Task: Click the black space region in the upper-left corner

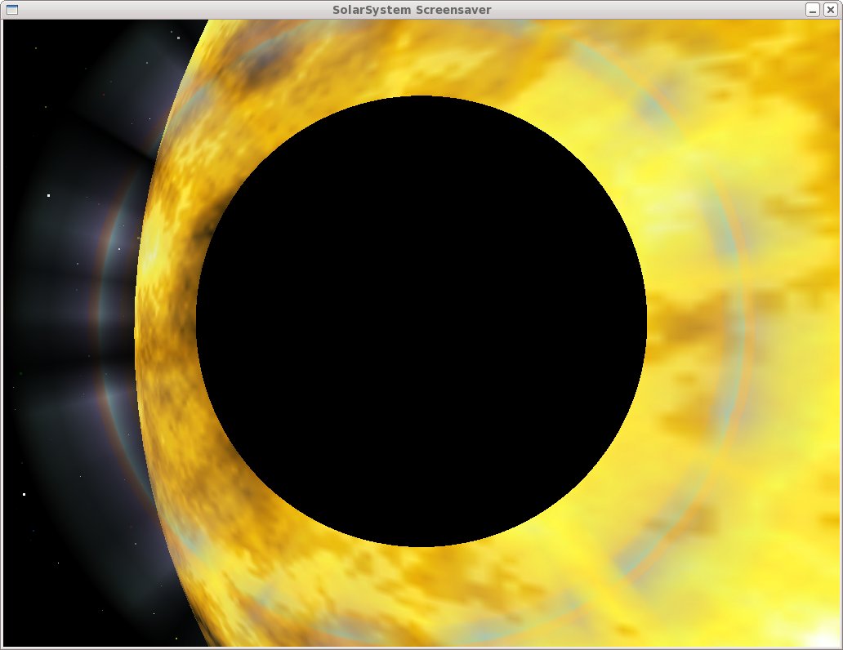Action: point(41,49)
